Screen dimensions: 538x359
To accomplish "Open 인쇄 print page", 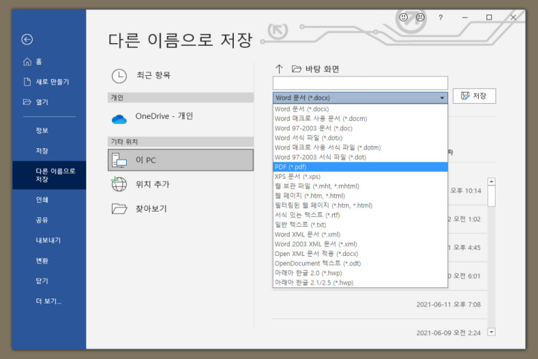I will [42, 200].
